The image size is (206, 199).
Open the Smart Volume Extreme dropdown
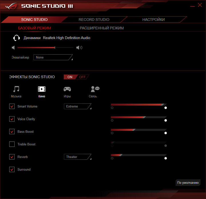coord(78,106)
